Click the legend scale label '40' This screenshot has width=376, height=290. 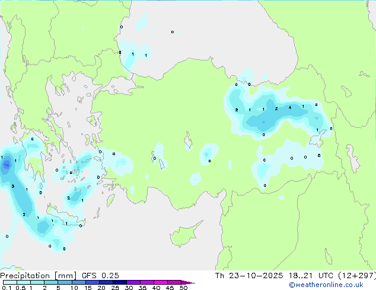coord(157,288)
